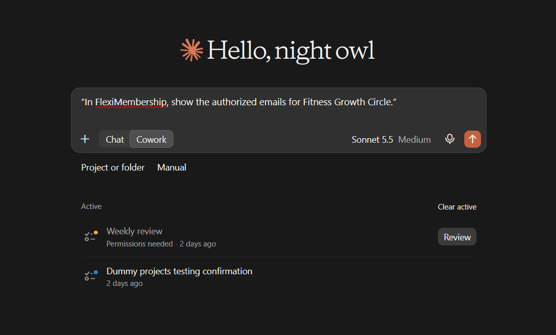
Task: Click the Active section heading
Action: (91, 206)
